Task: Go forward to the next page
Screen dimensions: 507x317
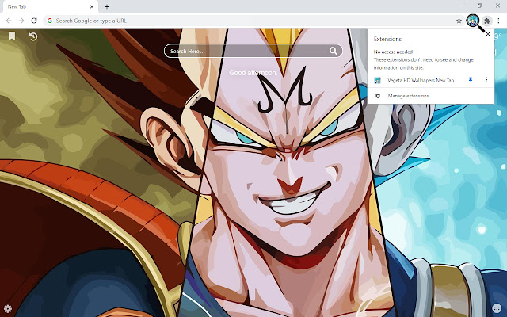Action: (21, 21)
